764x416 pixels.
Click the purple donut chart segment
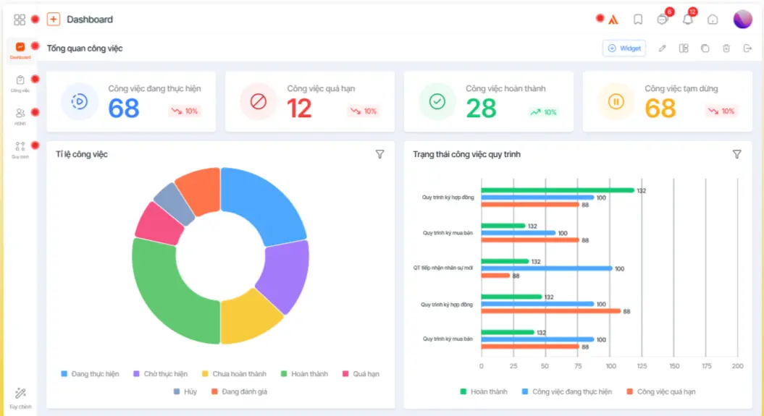tap(287, 274)
